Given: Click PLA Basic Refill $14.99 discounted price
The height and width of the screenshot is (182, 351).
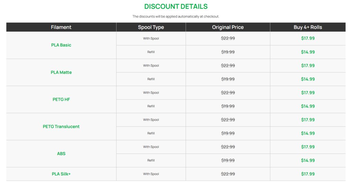Looking at the screenshot, I should [x=308, y=52].
